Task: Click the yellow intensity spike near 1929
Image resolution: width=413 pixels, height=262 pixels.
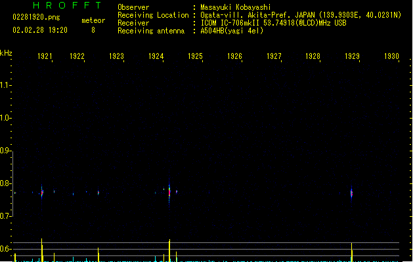Action: 352,252
